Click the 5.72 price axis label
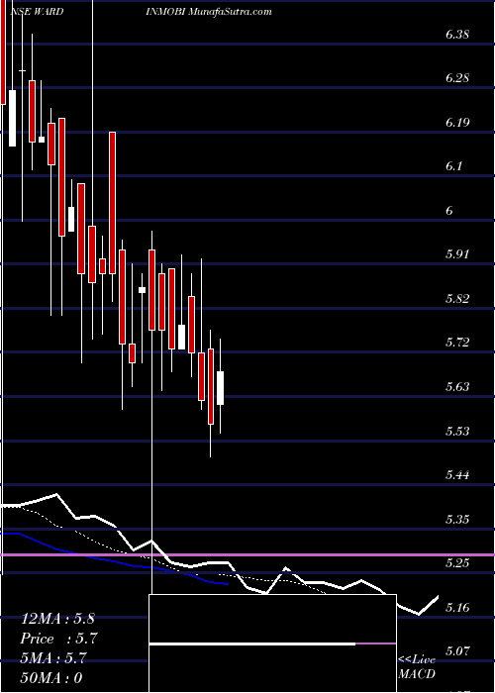Screen dimensions: 495x693 457,343
